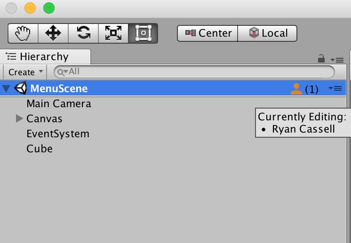351x243 pixels.
Task: Click the Unity logo beside MenuScene
Action: pyautogui.click(x=21, y=88)
